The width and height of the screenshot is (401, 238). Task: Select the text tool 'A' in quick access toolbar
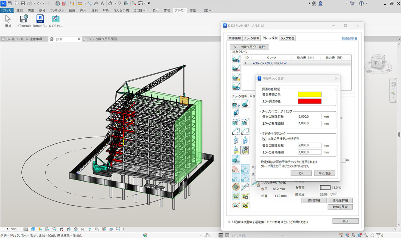coord(102,3)
